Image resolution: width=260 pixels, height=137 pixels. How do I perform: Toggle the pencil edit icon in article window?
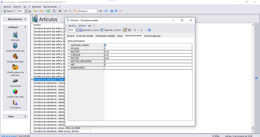point(125,30)
